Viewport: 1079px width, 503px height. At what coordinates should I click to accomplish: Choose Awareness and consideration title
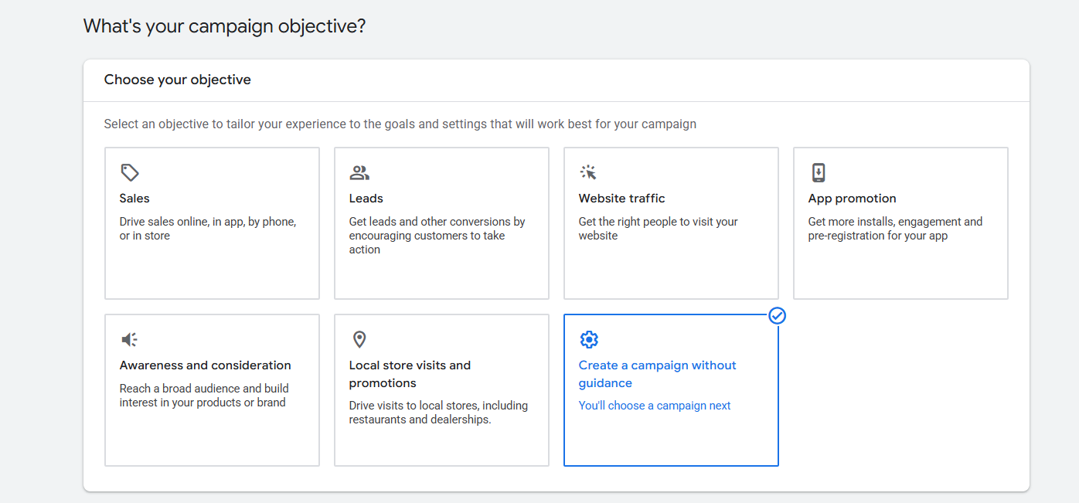(205, 365)
